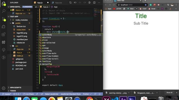Select the obsolete suggestion
This screenshot has height=100, width=179.
coord(71,37)
